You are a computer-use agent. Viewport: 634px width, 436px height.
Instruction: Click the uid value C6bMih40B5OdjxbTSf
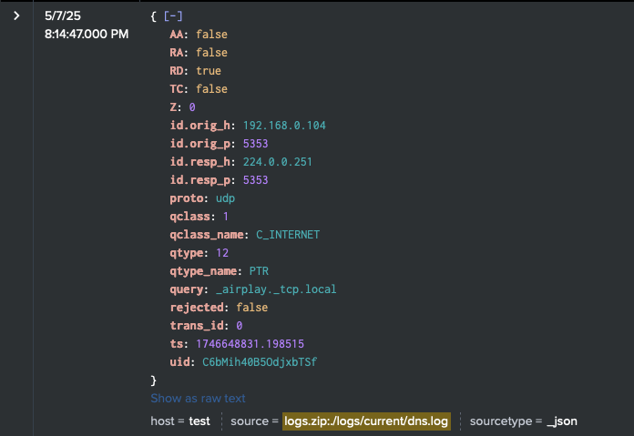pyautogui.click(x=260, y=362)
